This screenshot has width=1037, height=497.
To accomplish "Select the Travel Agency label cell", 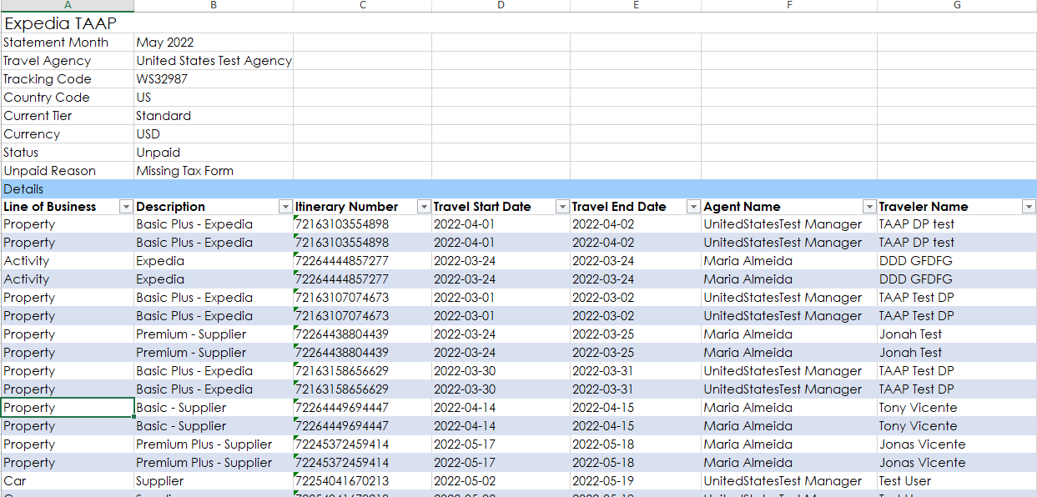I will (x=68, y=61).
